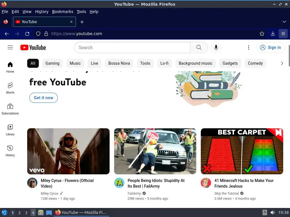Image resolution: width=290 pixels, height=217 pixels.
Task: Click the FailArmy channel avatar
Action: [x=119, y=183]
